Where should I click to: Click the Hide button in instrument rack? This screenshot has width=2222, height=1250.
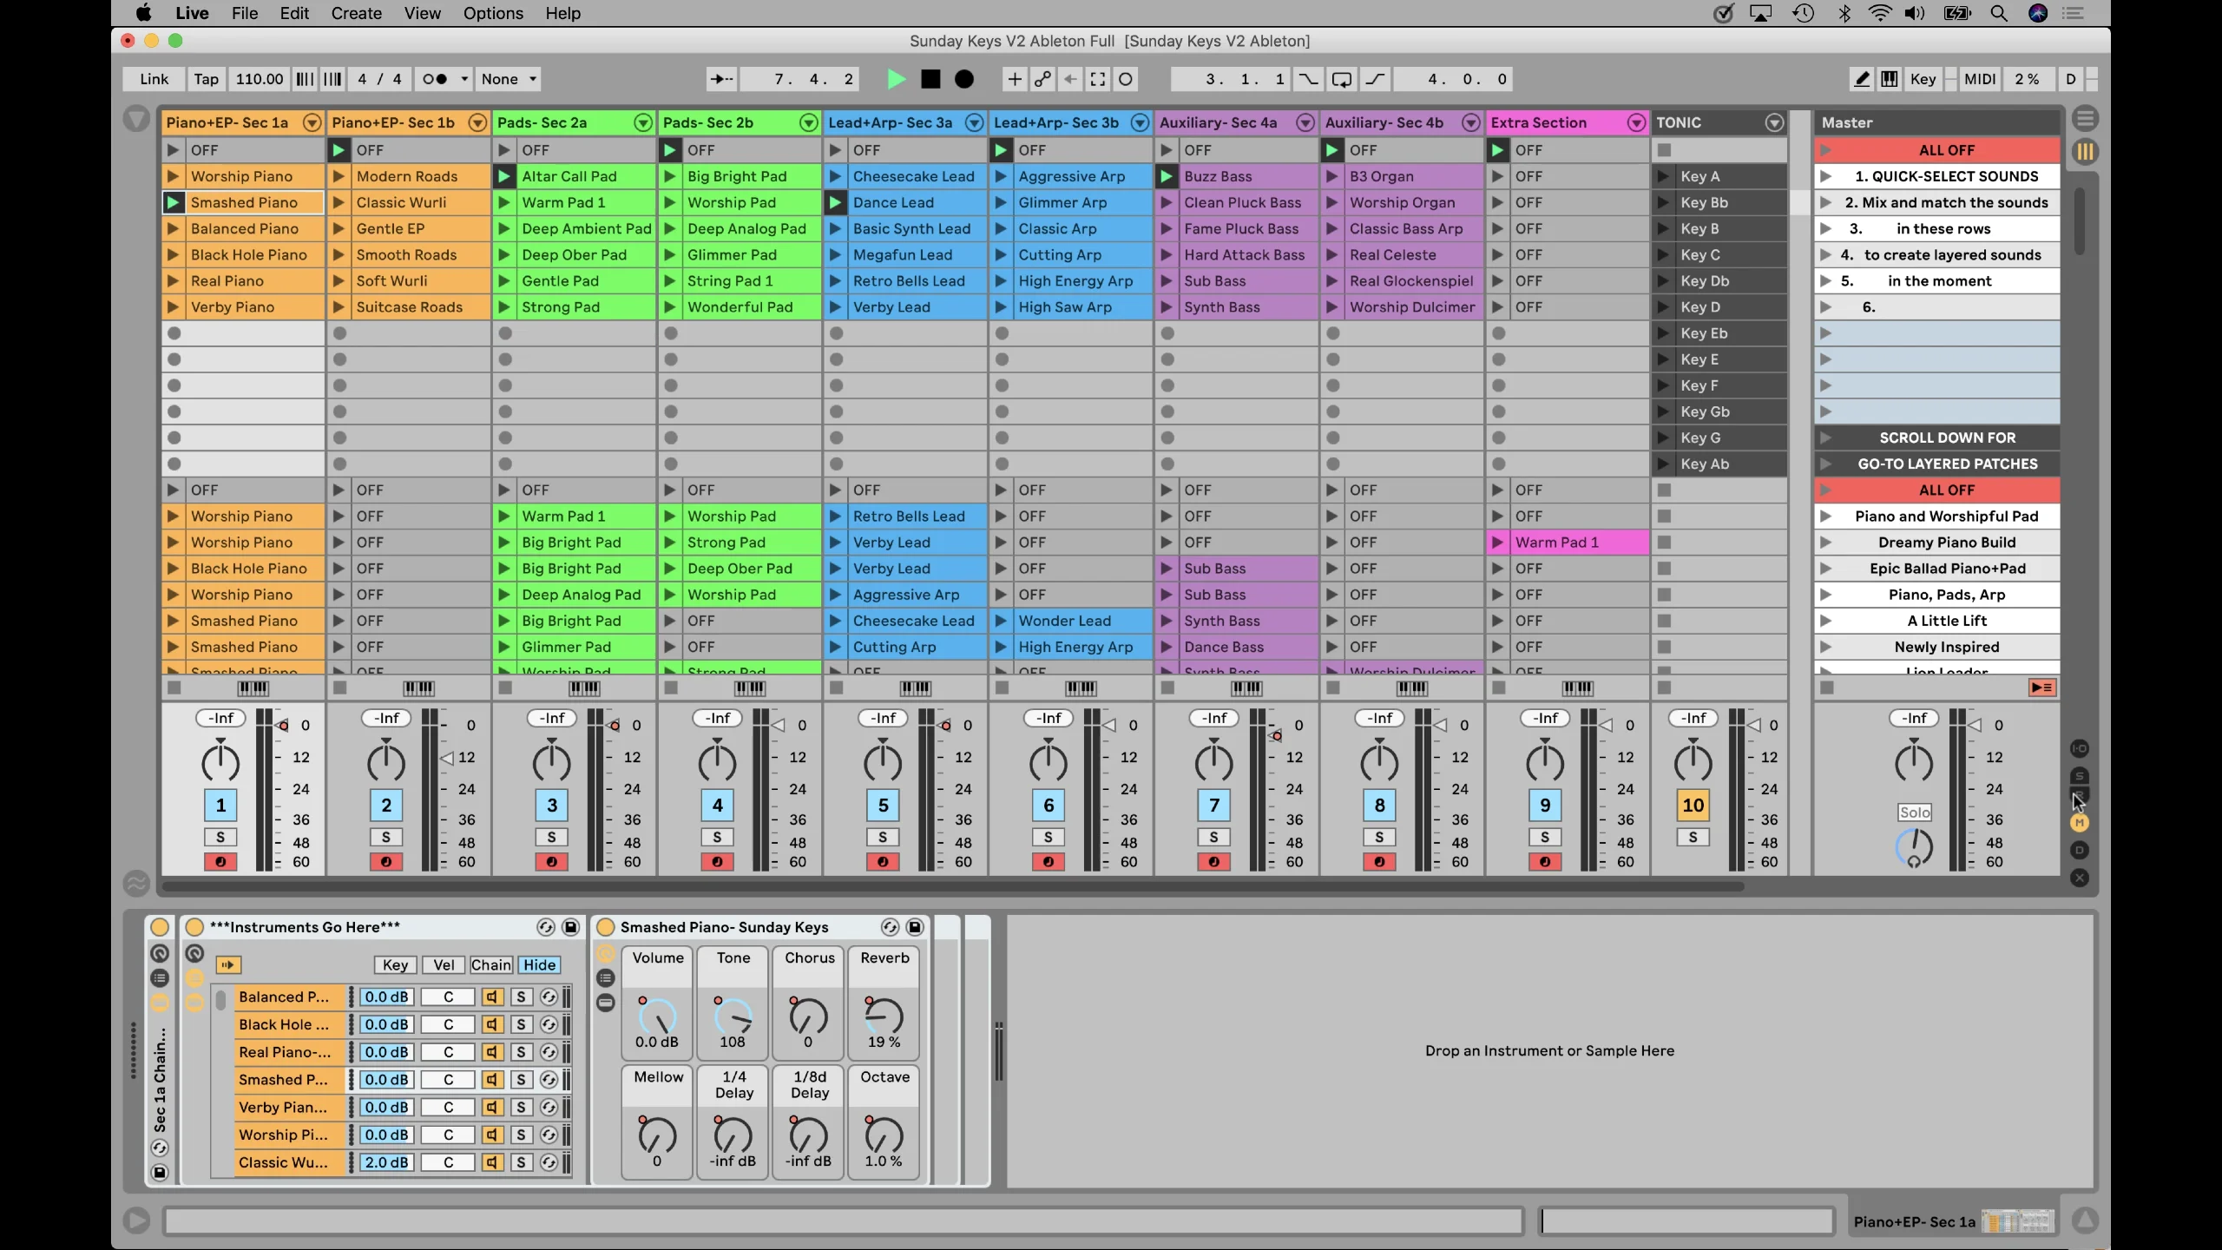pos(539,964)
